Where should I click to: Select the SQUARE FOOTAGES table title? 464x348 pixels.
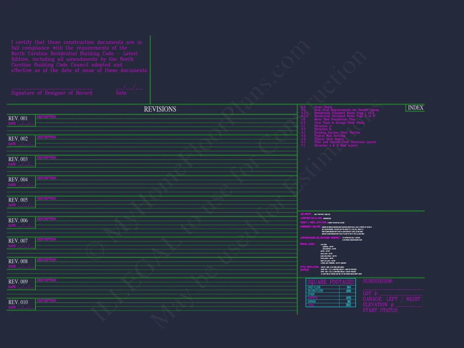[330, 282]
